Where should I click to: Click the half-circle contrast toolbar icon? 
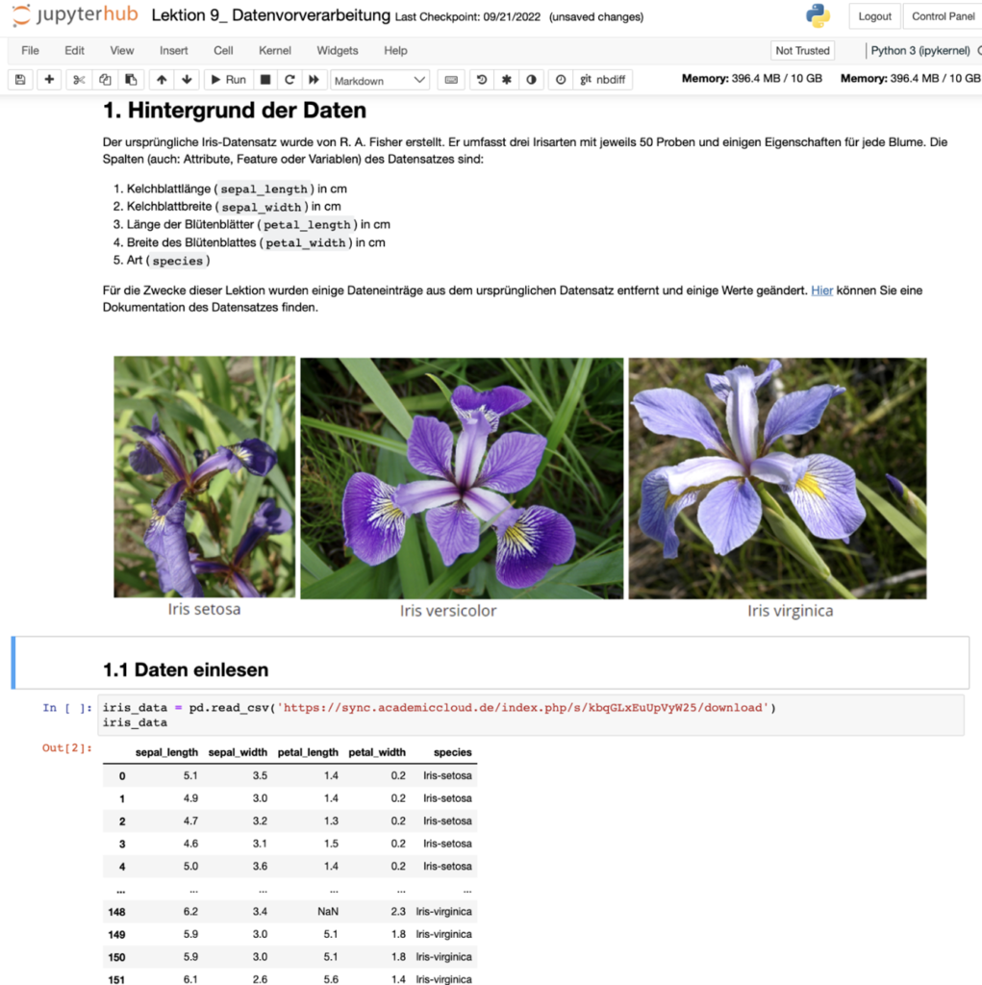point(532,80)
